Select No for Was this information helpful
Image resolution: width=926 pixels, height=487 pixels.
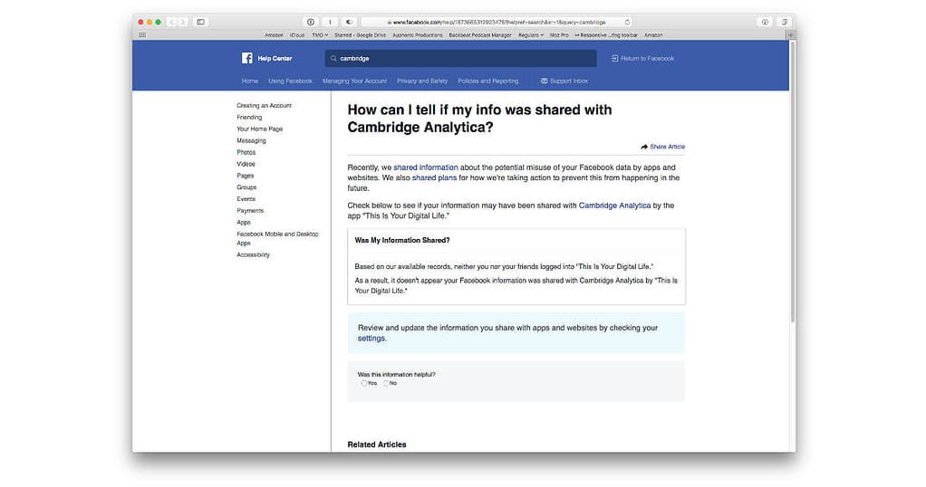click(386, 383)
